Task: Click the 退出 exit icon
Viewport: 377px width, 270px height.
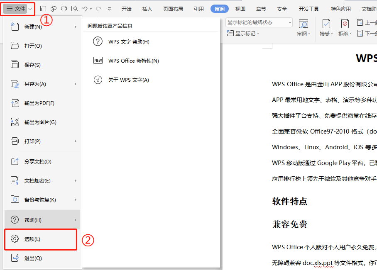Action: pos(15,258)
